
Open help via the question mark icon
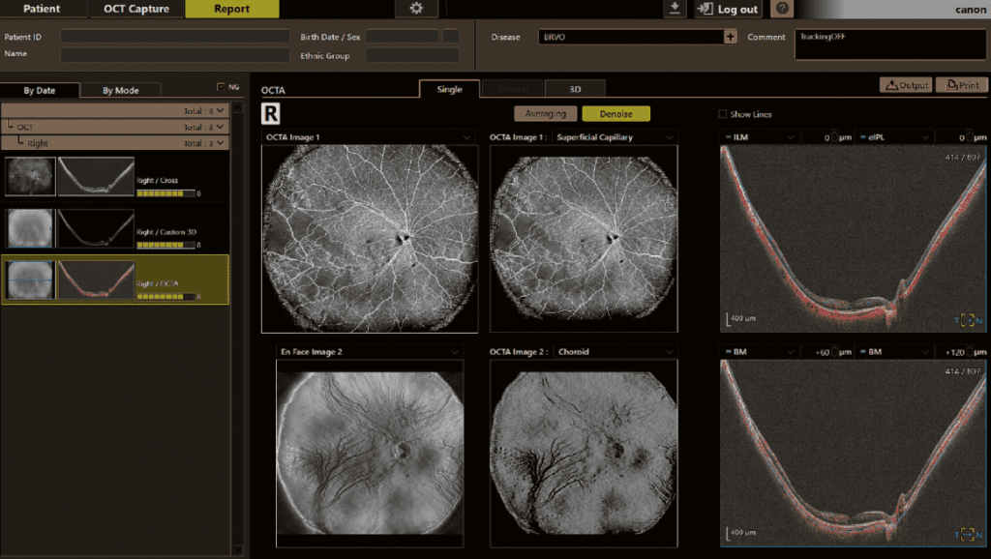point(782,9)
